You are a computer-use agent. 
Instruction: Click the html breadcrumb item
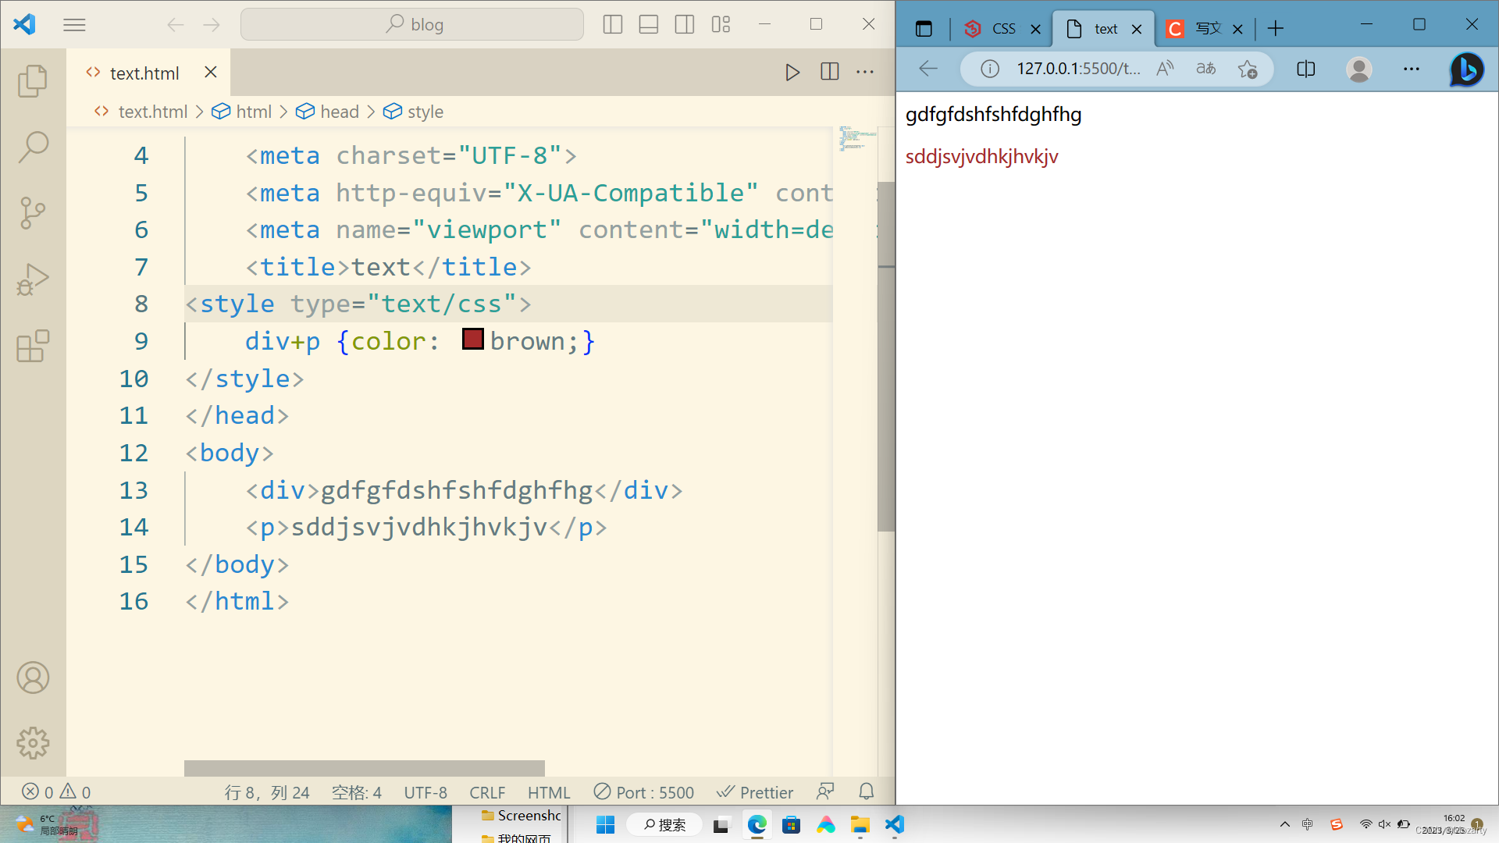point(243,112)
